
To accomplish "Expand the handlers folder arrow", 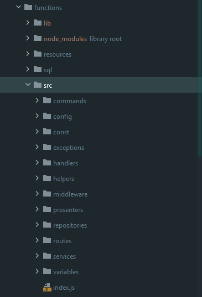I will click(37, 163).
